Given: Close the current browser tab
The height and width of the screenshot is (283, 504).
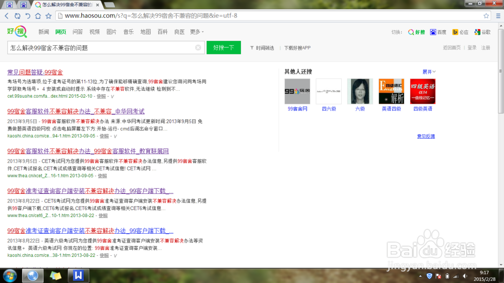Looking at the screenshot, I should tap(97, 5).
